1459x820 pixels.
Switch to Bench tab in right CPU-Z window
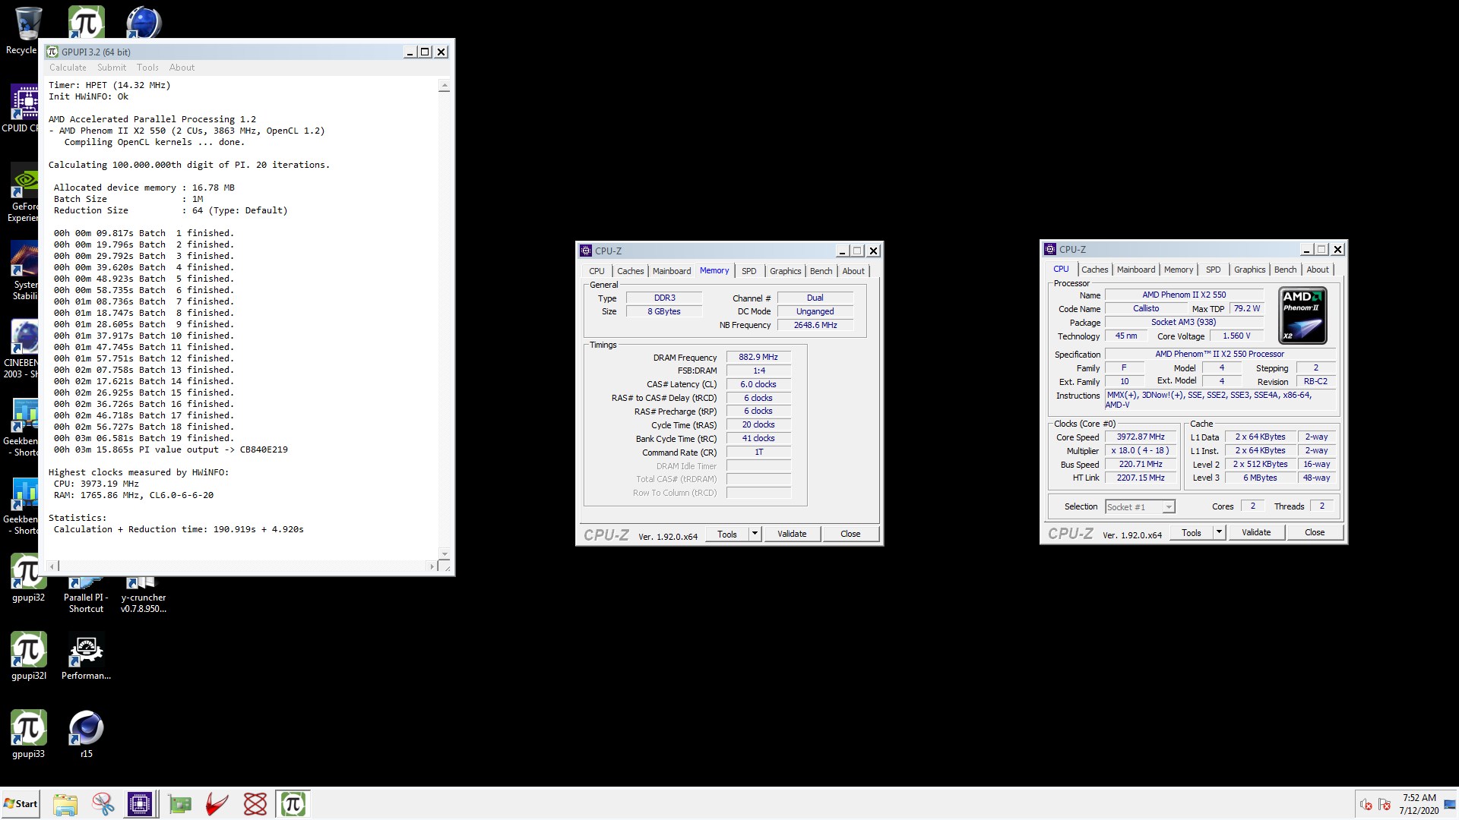click(x=1285, y=270)
